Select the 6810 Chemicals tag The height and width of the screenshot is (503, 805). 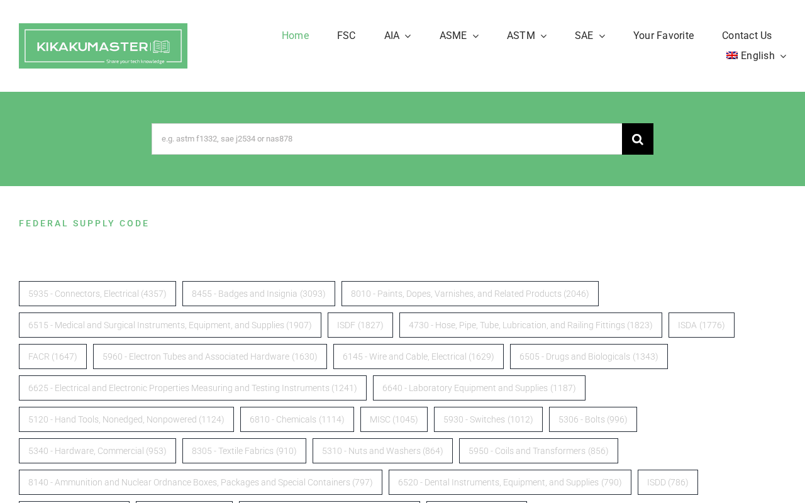coord(297,419)
